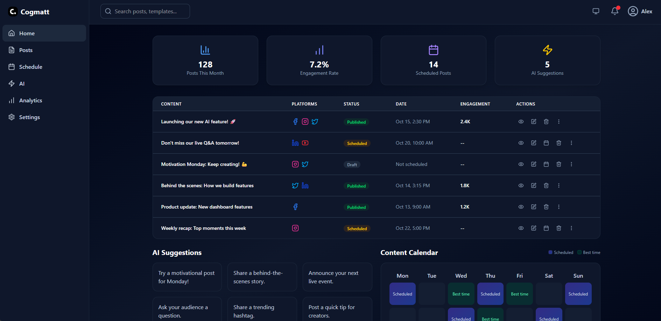Image resolution: width=661 pixels, height=321 pixels.
Task: Show preview of 'Weekly recap' post
Action: (x=521, y=228)
